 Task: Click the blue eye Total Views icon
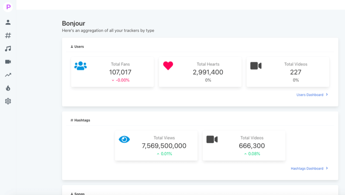[x=124, y=139]
